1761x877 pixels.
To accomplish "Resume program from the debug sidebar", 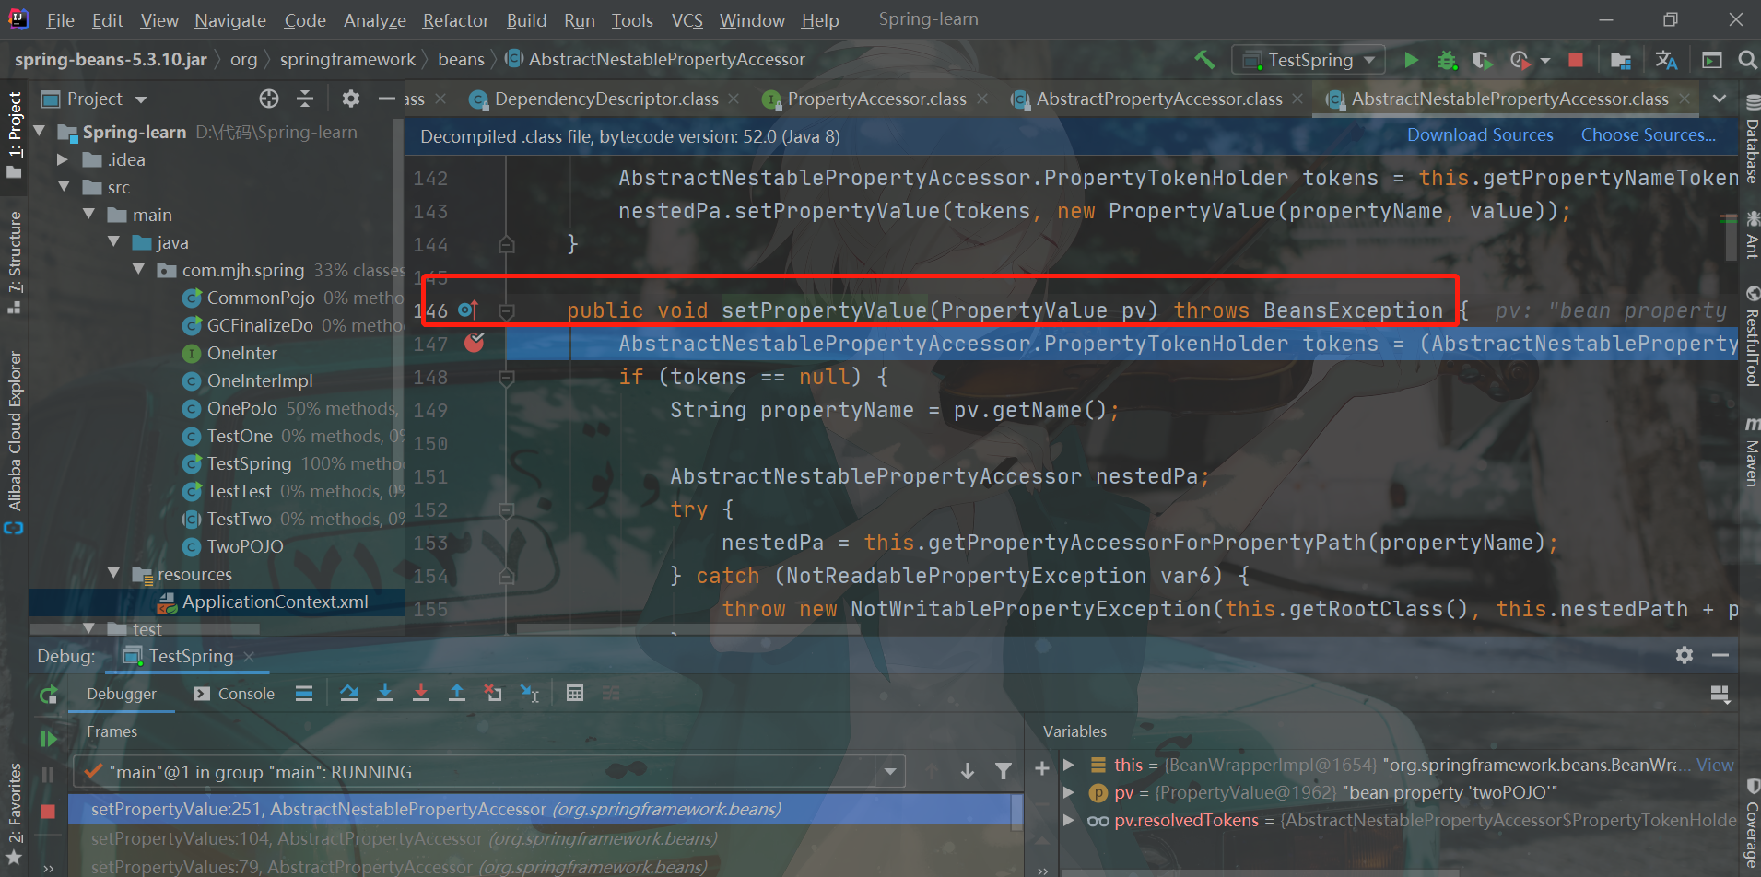I will (x=48, y=739).
